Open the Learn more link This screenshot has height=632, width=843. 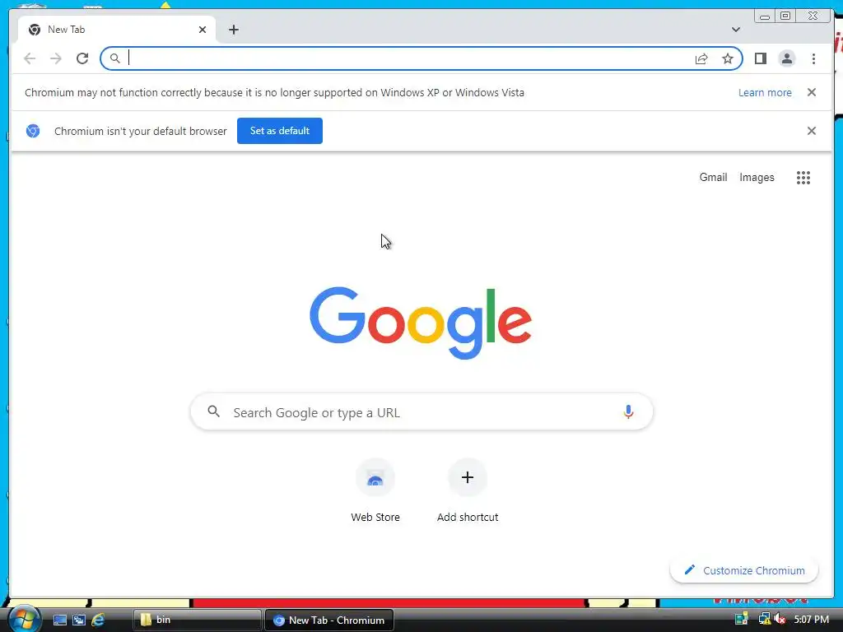point(765,92)
